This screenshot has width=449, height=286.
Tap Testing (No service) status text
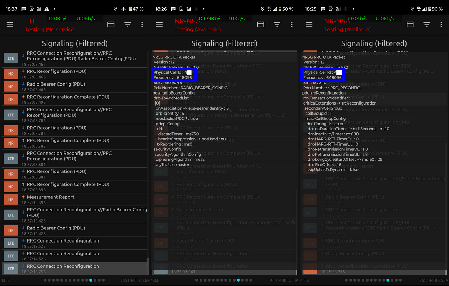point(50,30)
